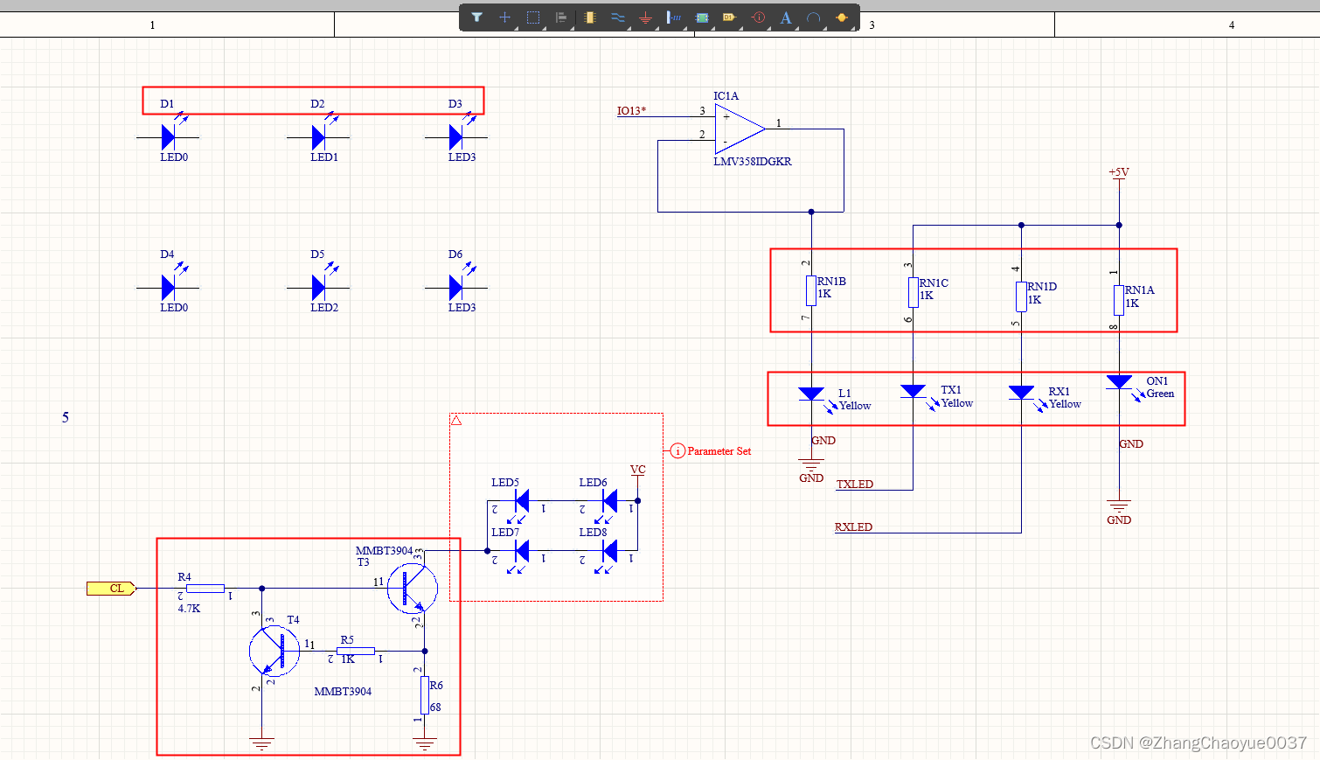Click the +5V power port
Screen dimensions: 1320x760
coord(1119,172)
